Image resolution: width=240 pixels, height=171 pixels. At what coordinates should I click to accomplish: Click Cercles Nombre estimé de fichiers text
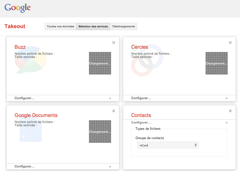(x=151, y=54)
